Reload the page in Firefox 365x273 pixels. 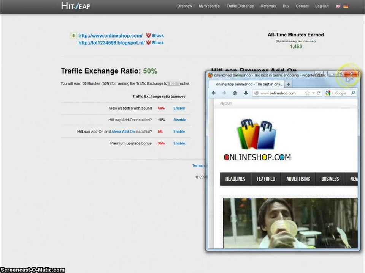click(319, 93)
